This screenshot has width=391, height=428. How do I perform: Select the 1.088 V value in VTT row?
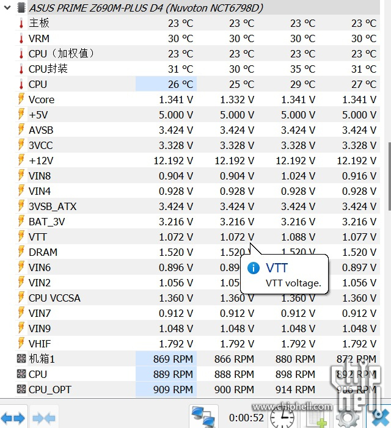pos(298,237)
